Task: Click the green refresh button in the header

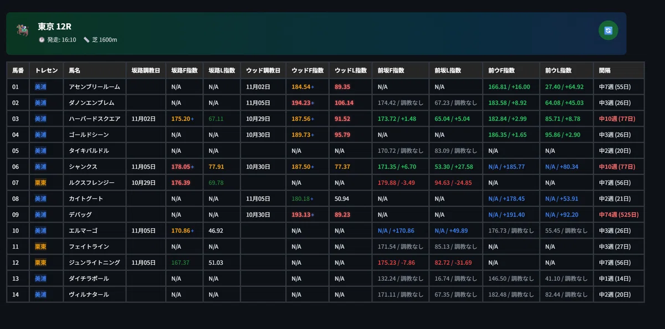Action: coord(608,30)
